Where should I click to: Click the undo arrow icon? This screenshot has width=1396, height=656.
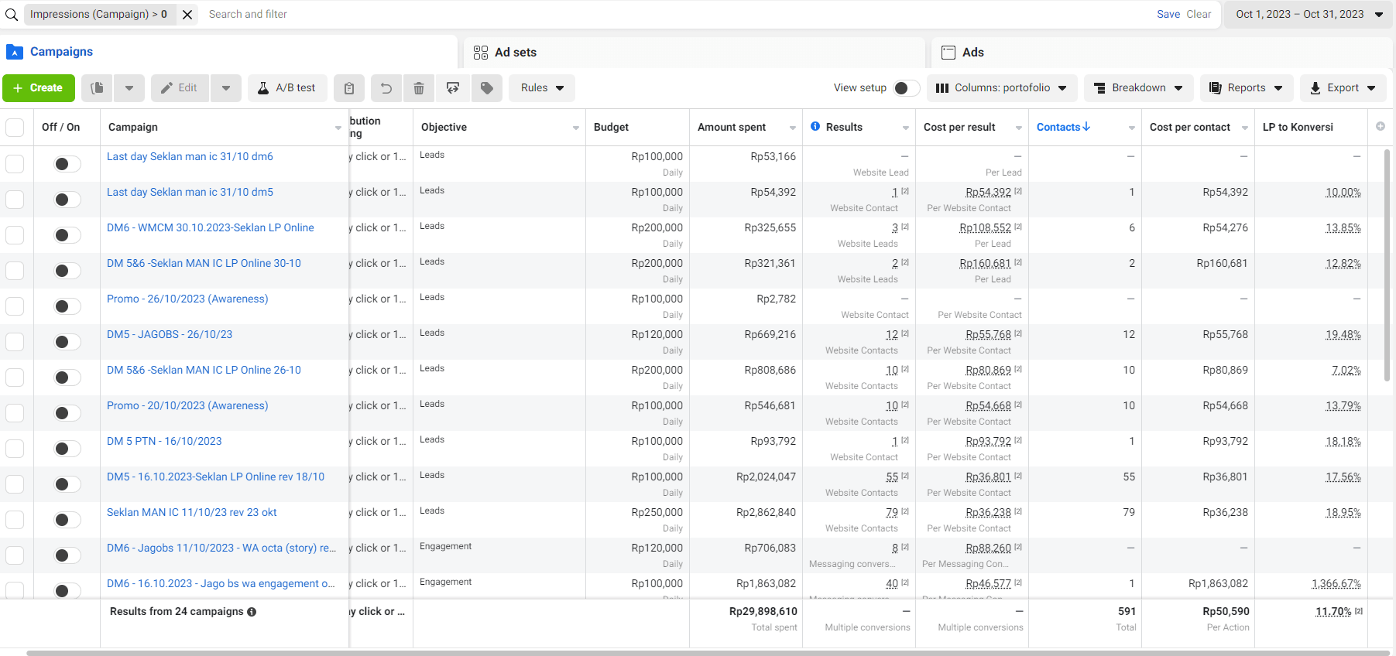coord(386,88)
